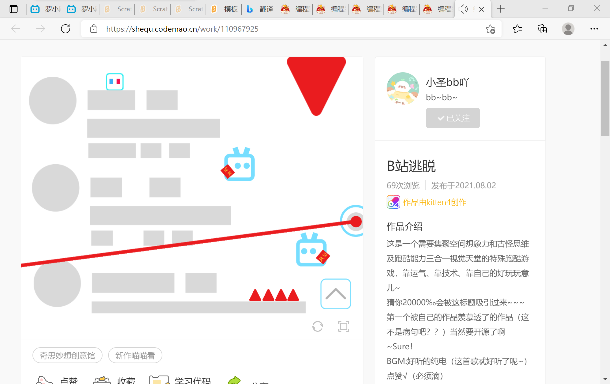Go forward to the next page

[x=41, y=29]
